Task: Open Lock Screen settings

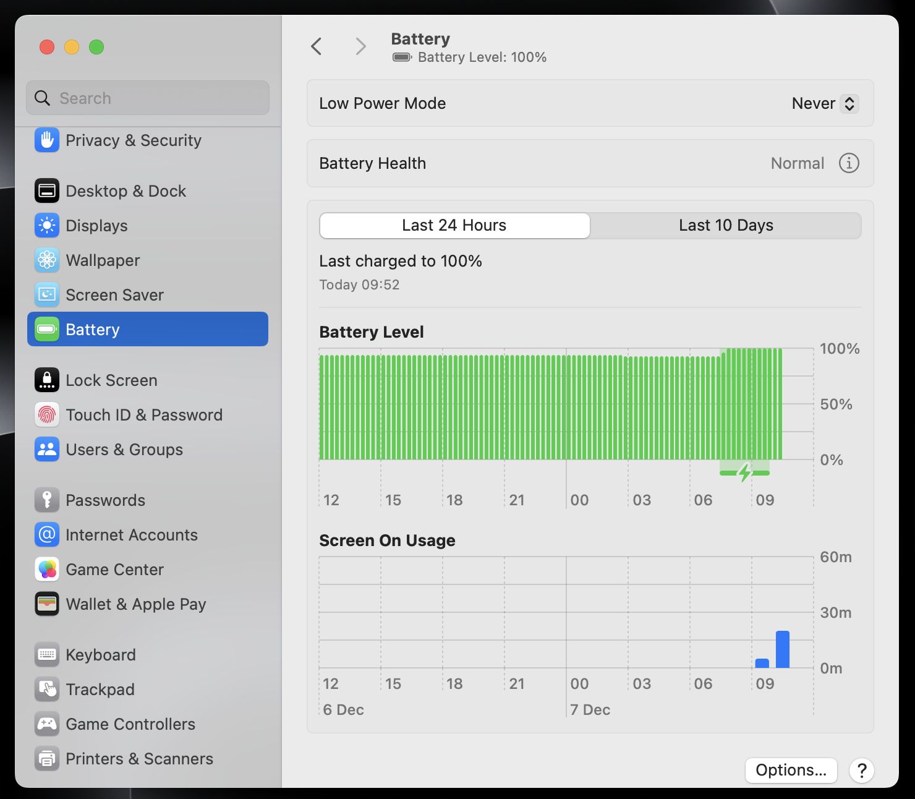Action: [x=111, y=380]
